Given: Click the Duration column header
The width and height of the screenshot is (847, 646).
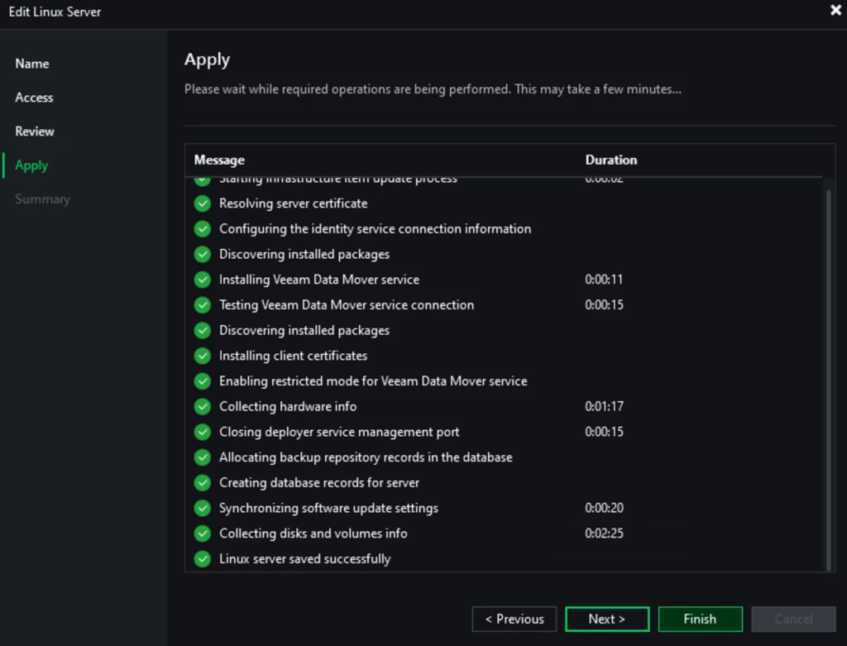Looking at the screenshot, I should tap(611, 160).
